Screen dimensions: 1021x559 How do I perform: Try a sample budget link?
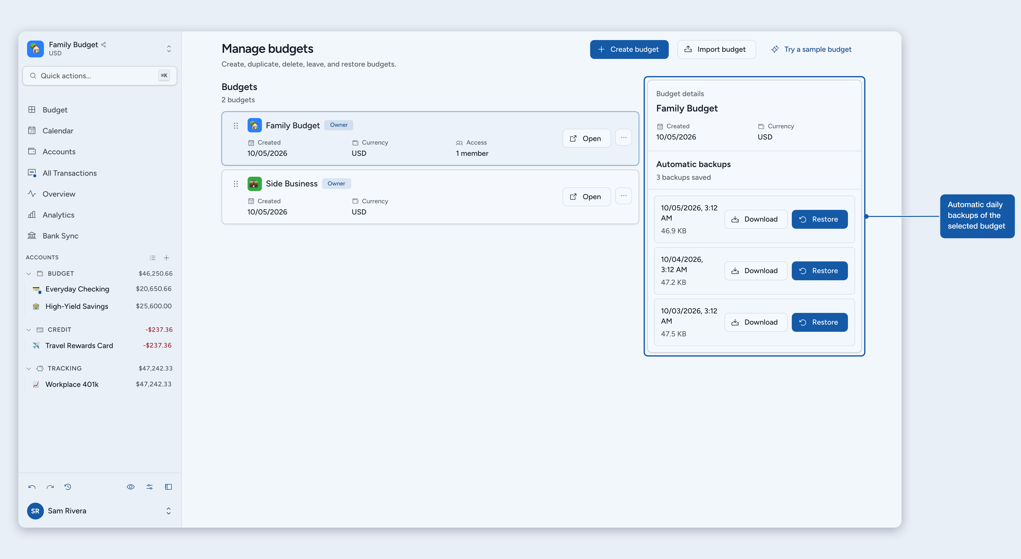pos(811,49)
